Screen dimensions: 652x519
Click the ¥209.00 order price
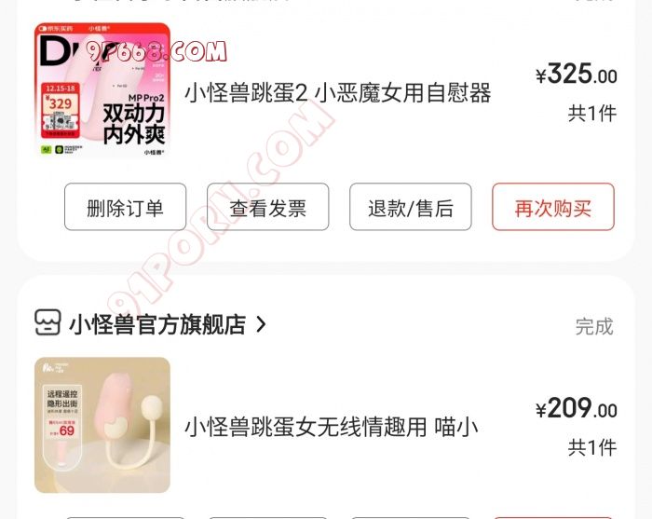577,408
